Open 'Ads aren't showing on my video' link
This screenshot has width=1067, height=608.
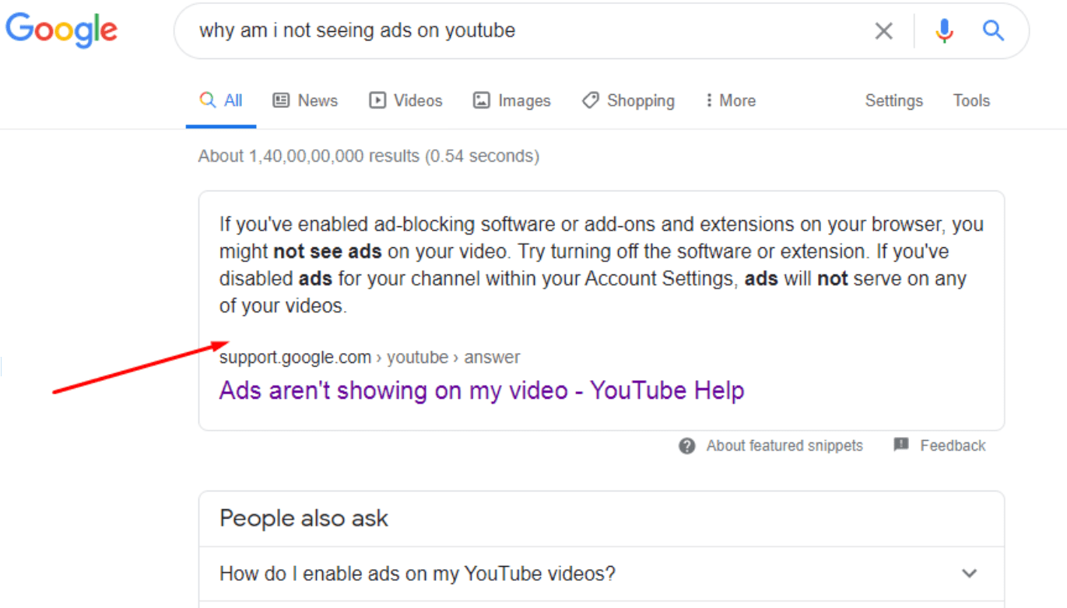point(481,390)
